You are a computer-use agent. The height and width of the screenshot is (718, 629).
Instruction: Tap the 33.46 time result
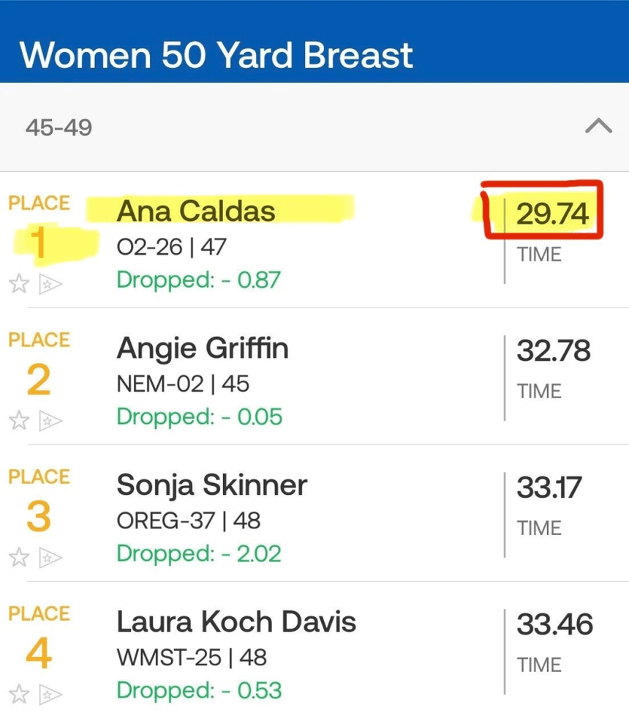point(554,624)
